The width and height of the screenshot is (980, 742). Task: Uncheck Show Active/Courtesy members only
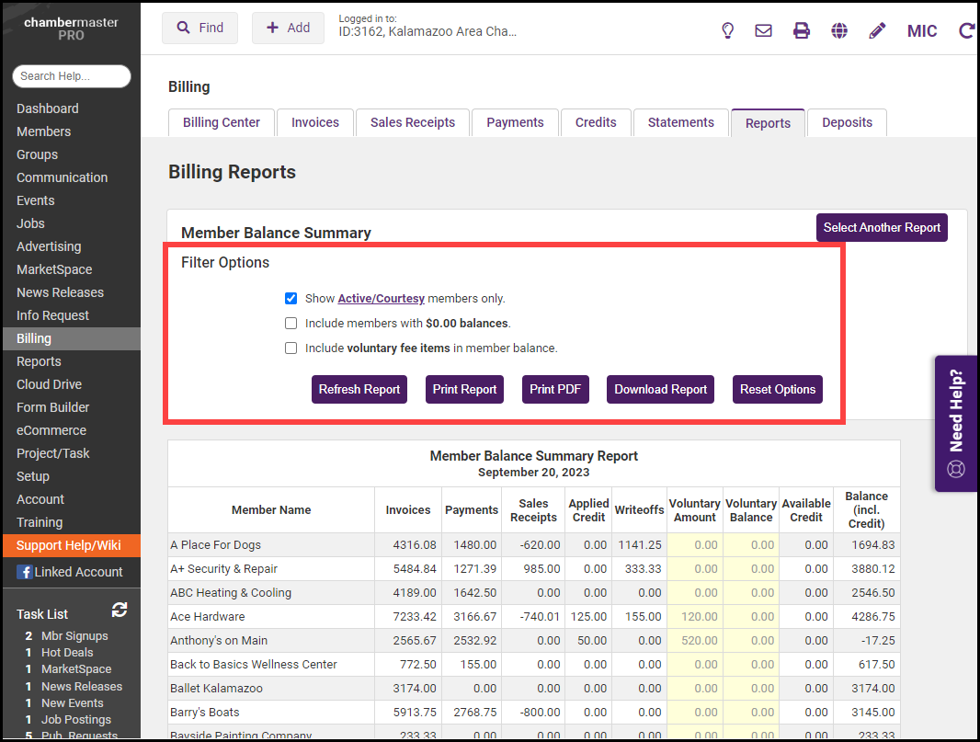click(291, 299)
